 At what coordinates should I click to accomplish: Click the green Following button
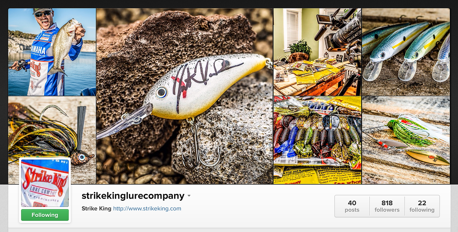(x=45, y=215)
